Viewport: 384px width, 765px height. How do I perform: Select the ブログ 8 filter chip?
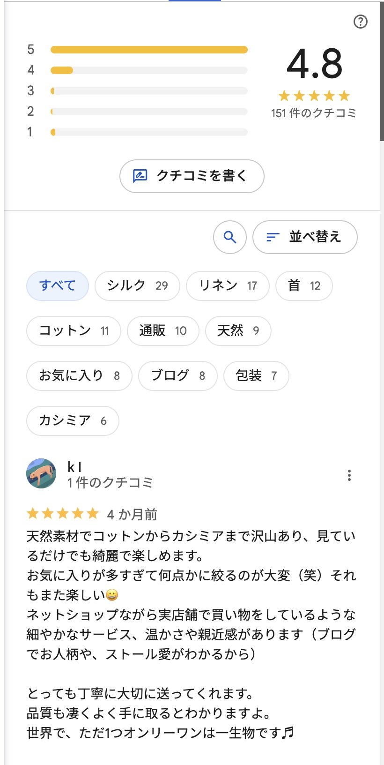point(178,376)
